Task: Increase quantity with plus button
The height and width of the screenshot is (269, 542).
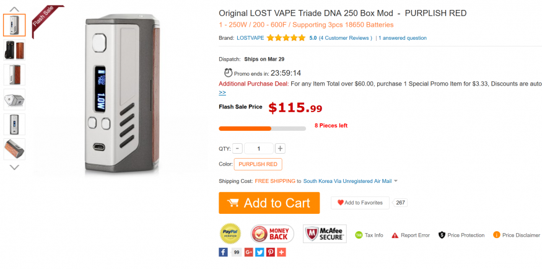Action: click(280, 148)
